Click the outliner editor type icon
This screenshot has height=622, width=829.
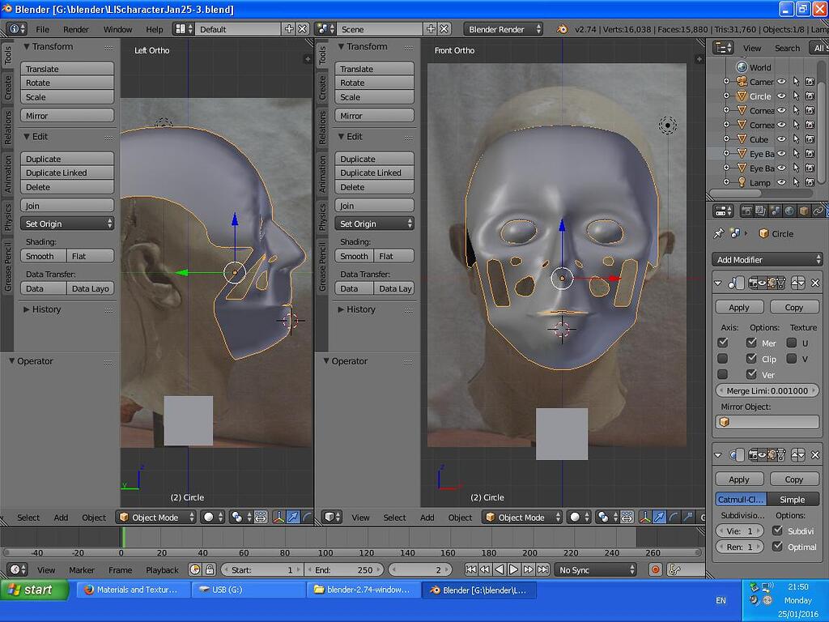pyautogui.click(x=723, y=48)
